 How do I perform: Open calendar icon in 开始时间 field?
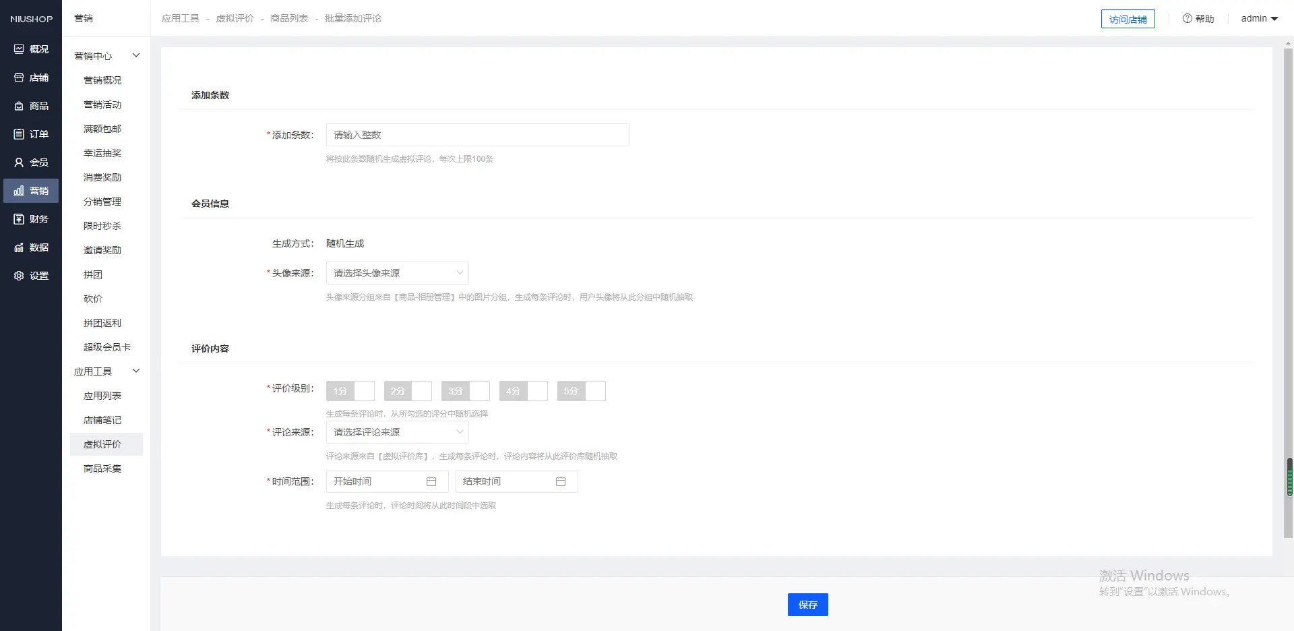[x=431, y=481]
